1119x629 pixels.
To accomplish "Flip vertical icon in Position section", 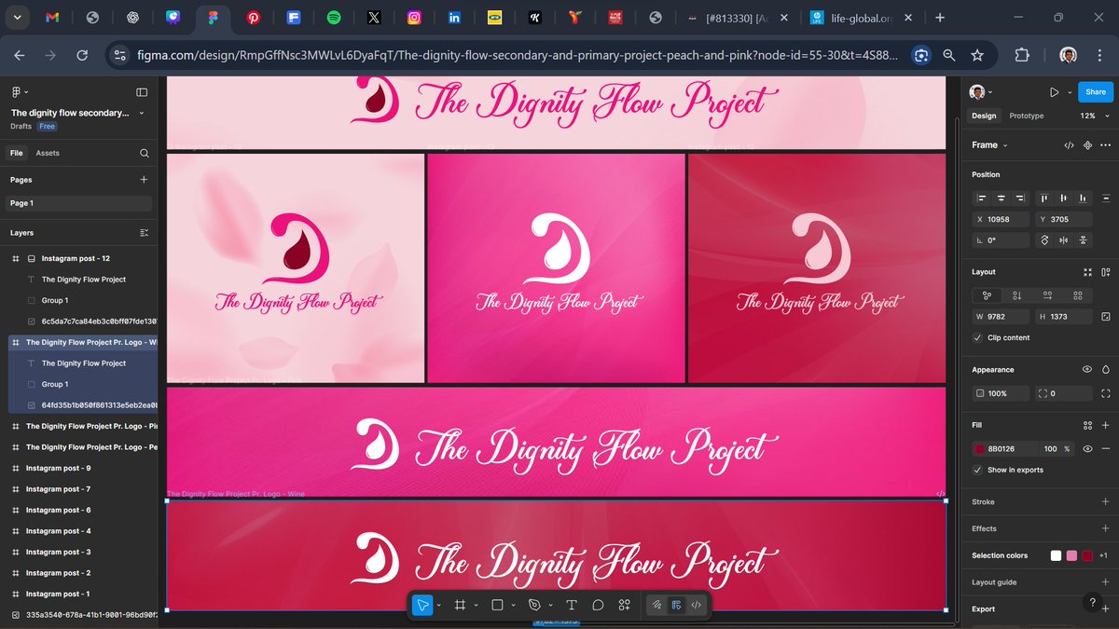I will (1084, 239).
